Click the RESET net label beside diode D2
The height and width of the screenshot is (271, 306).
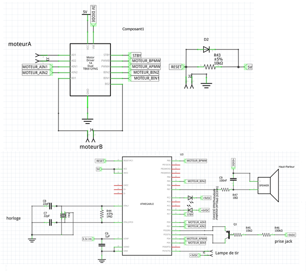pos(176,67)
